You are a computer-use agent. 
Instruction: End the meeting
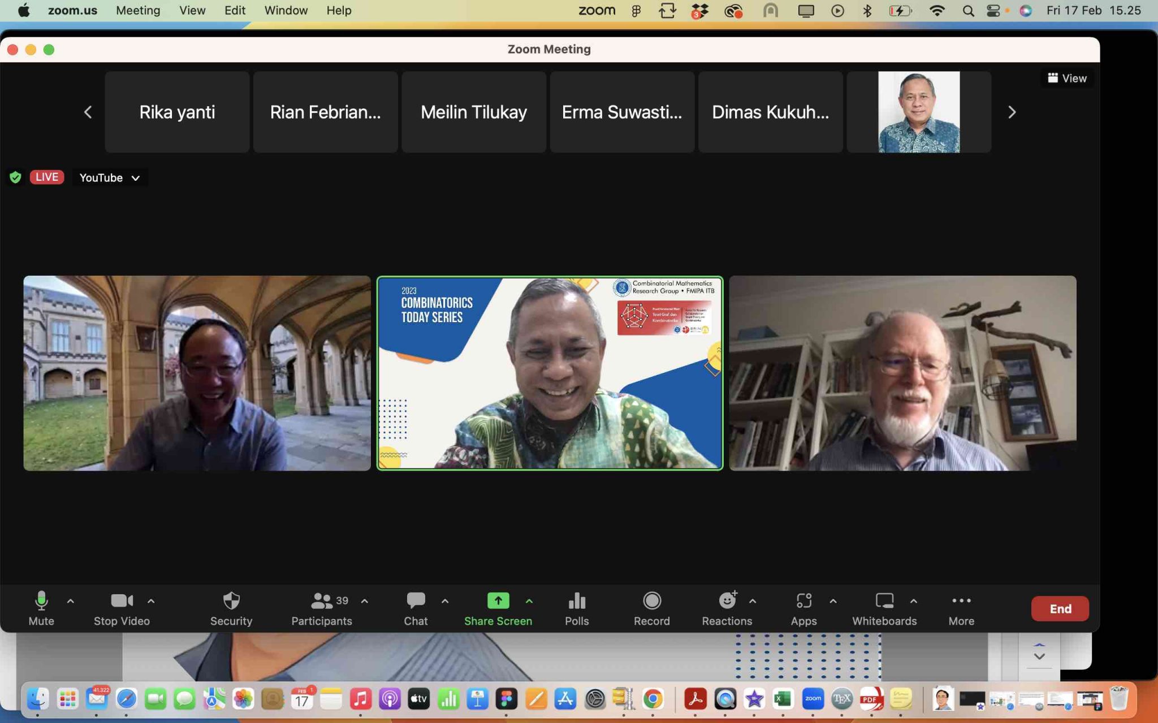pos(1059,608)
